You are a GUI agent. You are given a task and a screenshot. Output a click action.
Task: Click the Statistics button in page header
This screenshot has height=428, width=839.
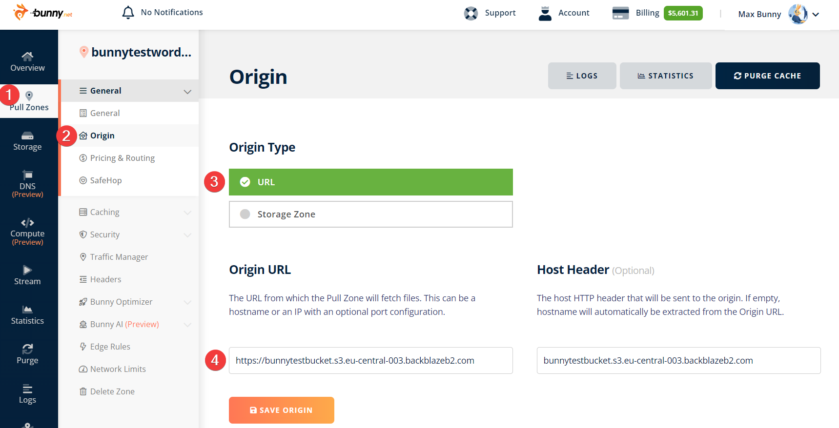(666, 76)
